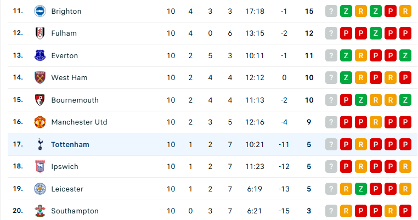
Task: Open the Ipswich team page
Action: click(65, 167)
